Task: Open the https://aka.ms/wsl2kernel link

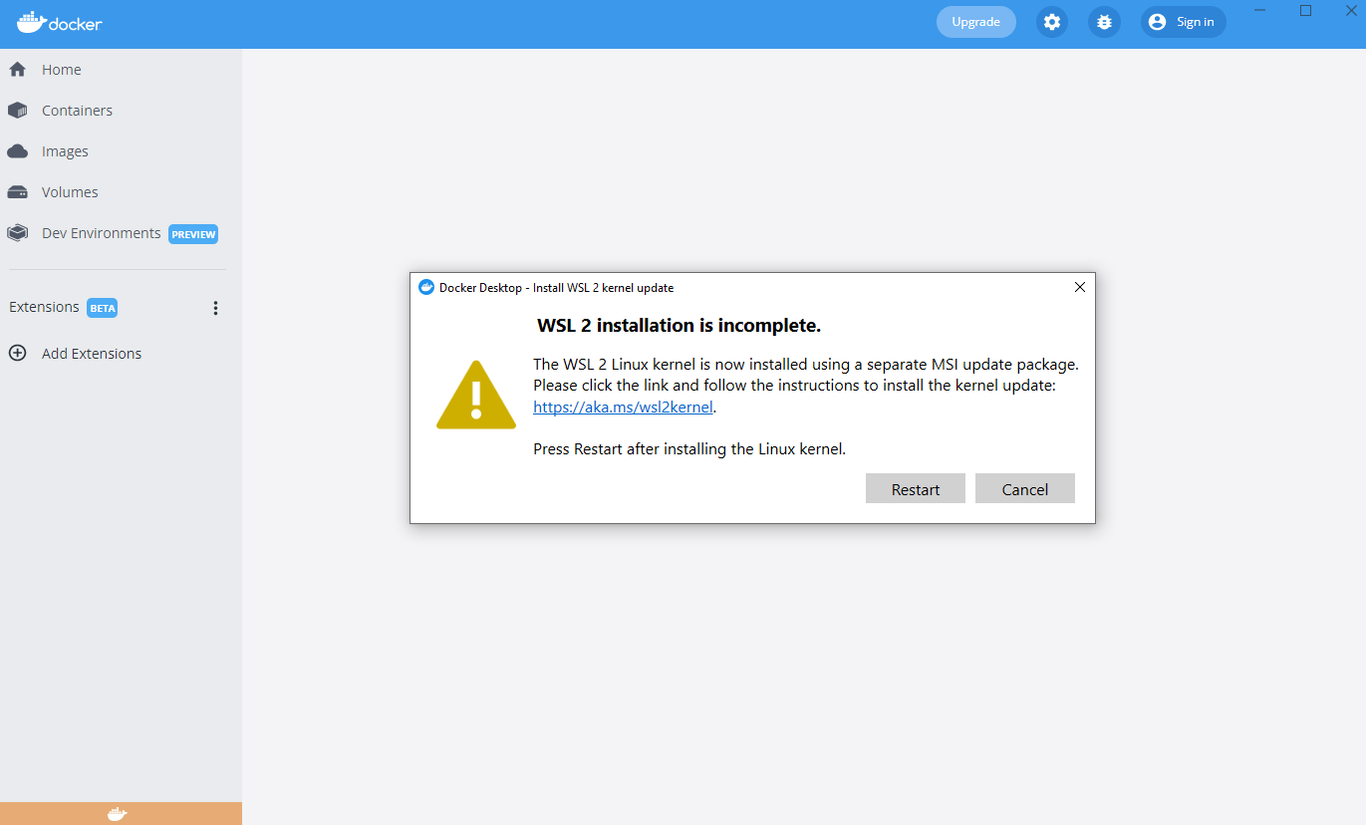Action: click(x=623, y=407)
